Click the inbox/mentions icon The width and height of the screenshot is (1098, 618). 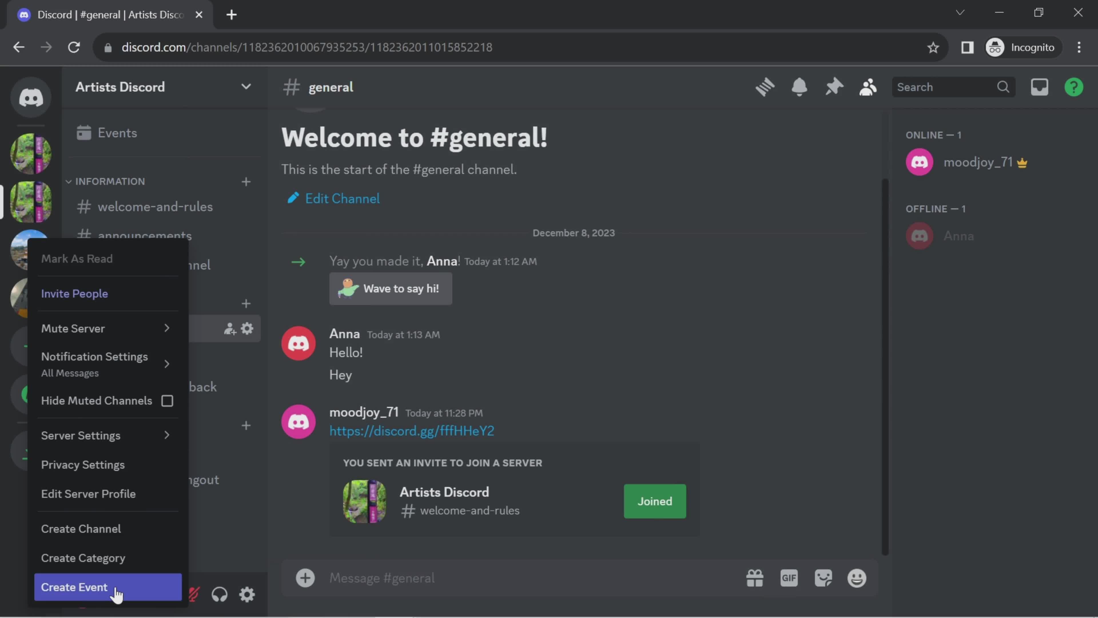pos(1040,87)
